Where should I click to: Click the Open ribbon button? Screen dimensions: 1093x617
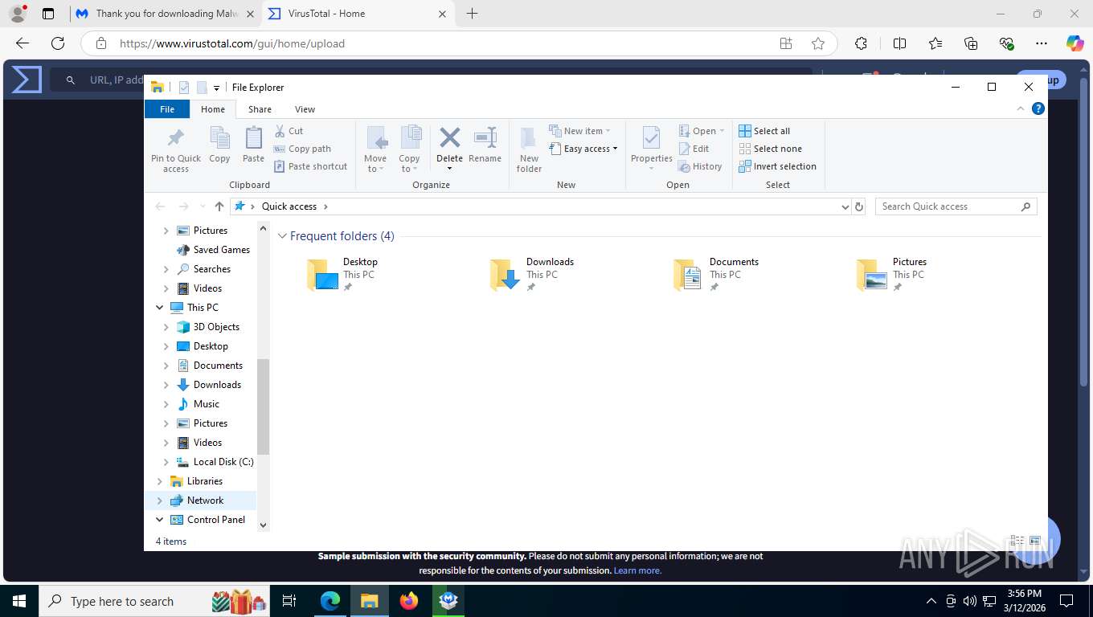coord(702,131)
